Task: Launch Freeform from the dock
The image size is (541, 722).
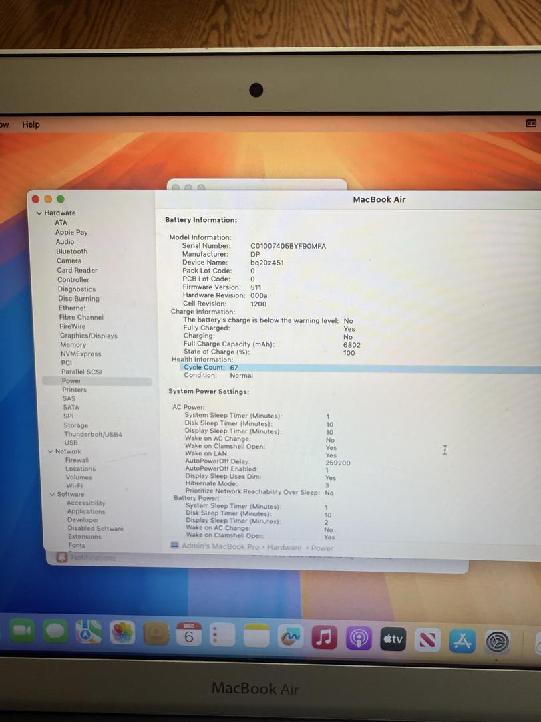Action: click(291, 636)
